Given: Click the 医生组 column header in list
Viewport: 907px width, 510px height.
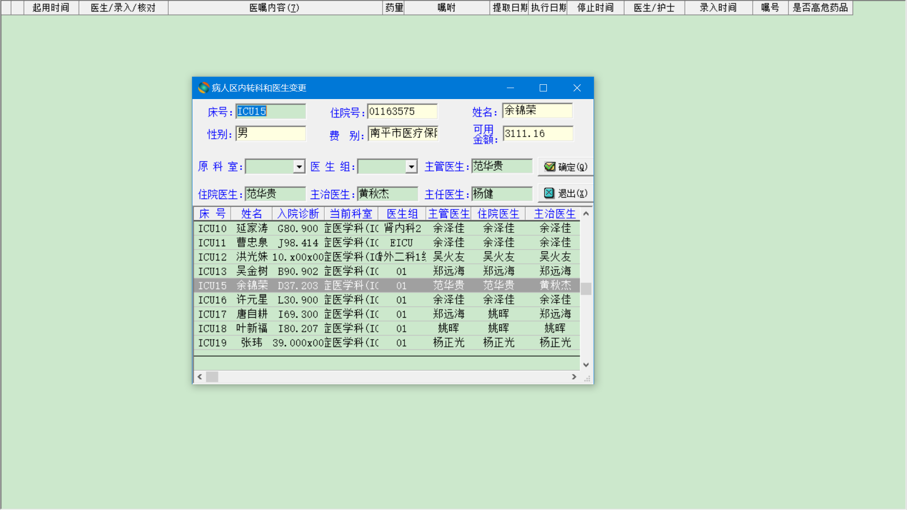Looking at the screenshot, I should pyautogui.click(x=402, y=214).
